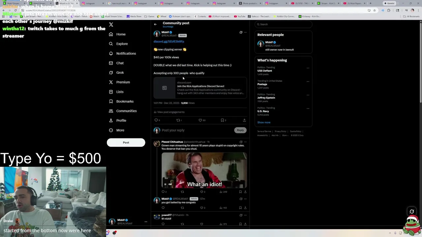
Task: Click reply icon on main post
Action: point(156,120)
